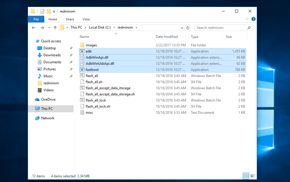The width and height of the screenshot is (290, 182).
Task: Expand the chevron after redmirom in the address bar
Action: pos(136,27)
